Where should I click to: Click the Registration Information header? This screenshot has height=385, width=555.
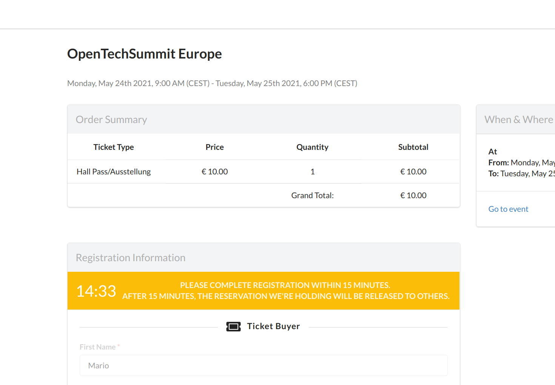pos(264,257)
